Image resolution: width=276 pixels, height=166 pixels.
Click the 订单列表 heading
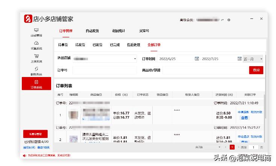[64, 86]
